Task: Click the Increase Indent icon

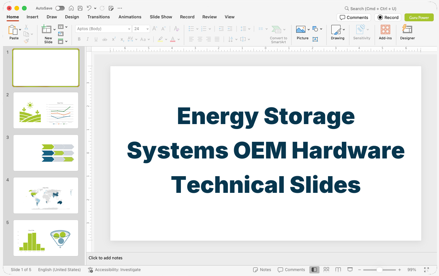Action: (x=230, y=29)
